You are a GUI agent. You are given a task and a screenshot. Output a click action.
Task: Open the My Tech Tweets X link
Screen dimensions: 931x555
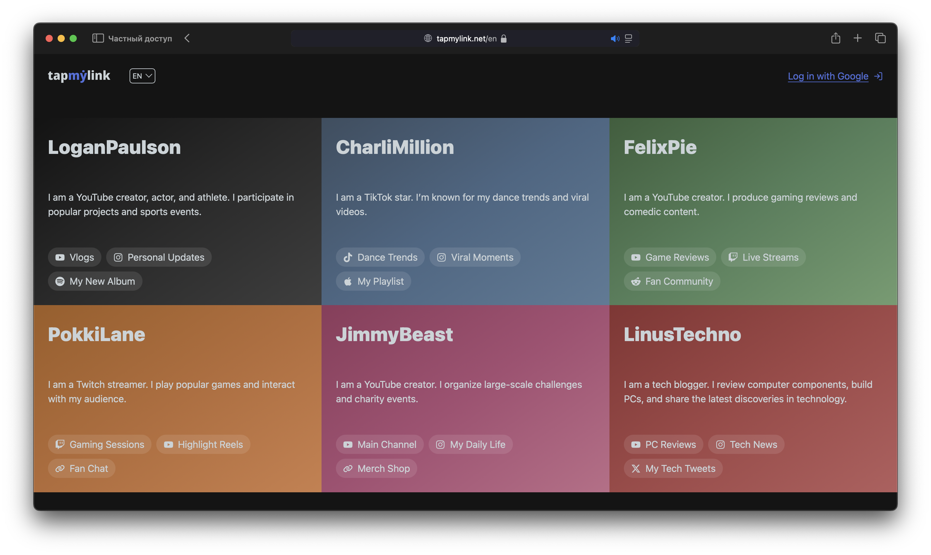673,469
